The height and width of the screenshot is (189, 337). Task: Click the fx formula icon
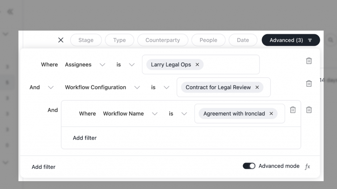pyautogui.click(x=307, y=167)
